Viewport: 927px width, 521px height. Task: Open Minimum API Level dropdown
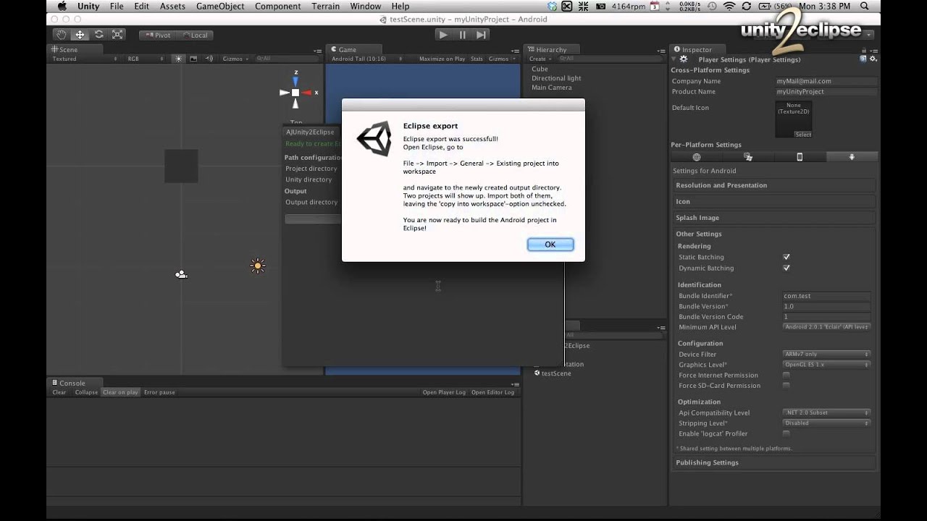click(x=826, y=327)
